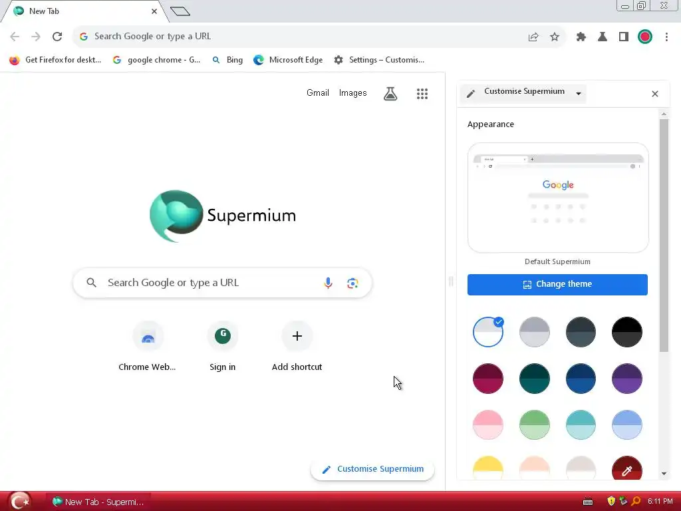The height and width of the screenshot is (511, 681).
Task: Open Customise Supermium panel dropdown
Action: point(524,93)
